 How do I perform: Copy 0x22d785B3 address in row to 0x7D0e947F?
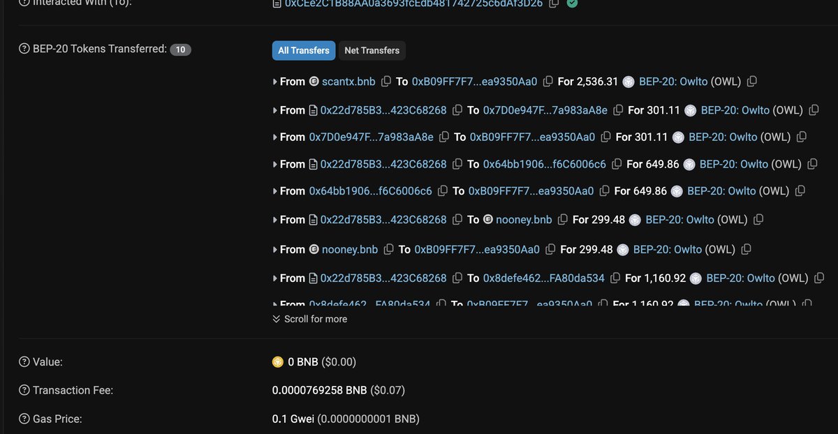(457, 110)
